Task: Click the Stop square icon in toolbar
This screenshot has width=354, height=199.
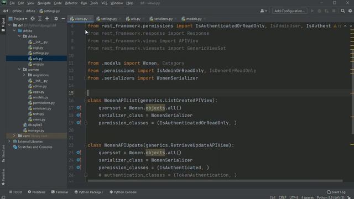Action: click(334, 11)
